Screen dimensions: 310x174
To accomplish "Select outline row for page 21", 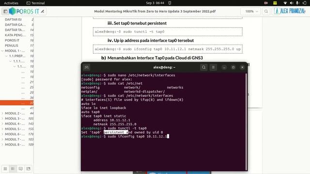I will click(x=17, y=82).
